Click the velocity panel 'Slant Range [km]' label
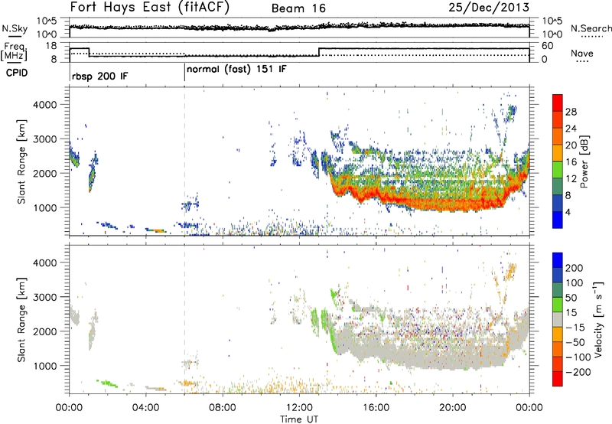The image size is (612, 424). [21, 320]
